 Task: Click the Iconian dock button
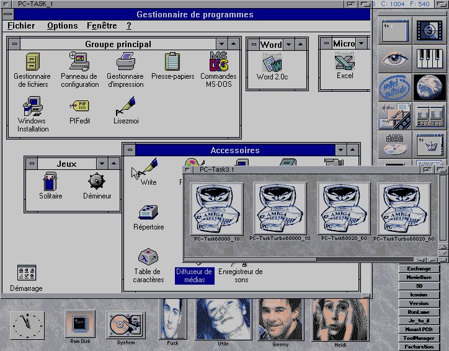click(419, 295)
